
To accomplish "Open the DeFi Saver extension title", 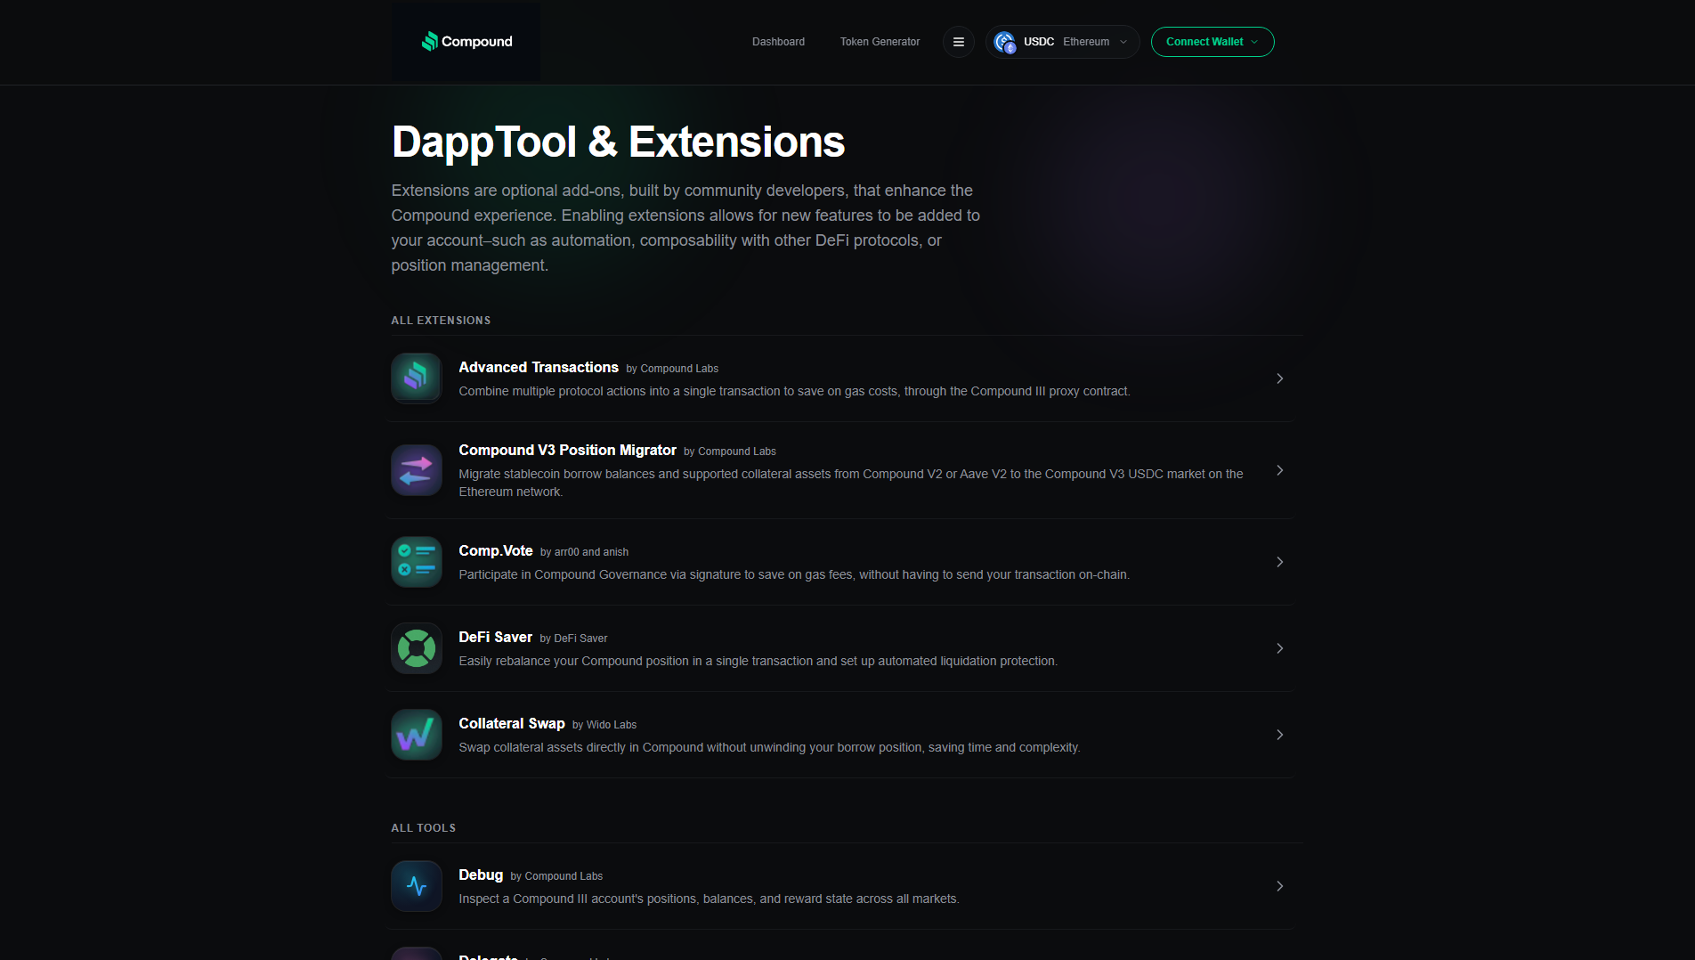I will tap(495, 637).
